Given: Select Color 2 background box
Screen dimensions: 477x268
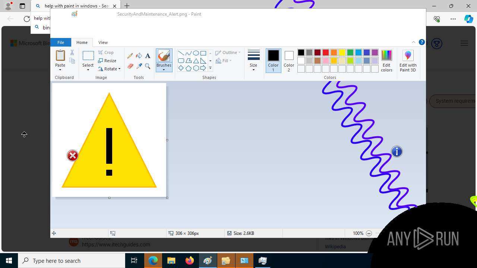Looking at the screenshot, I should (289, 61).
